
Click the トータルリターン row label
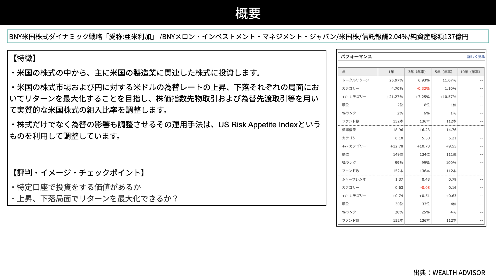355,80
